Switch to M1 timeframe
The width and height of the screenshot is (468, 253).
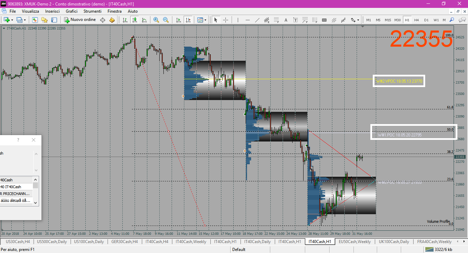pos(369,20)
